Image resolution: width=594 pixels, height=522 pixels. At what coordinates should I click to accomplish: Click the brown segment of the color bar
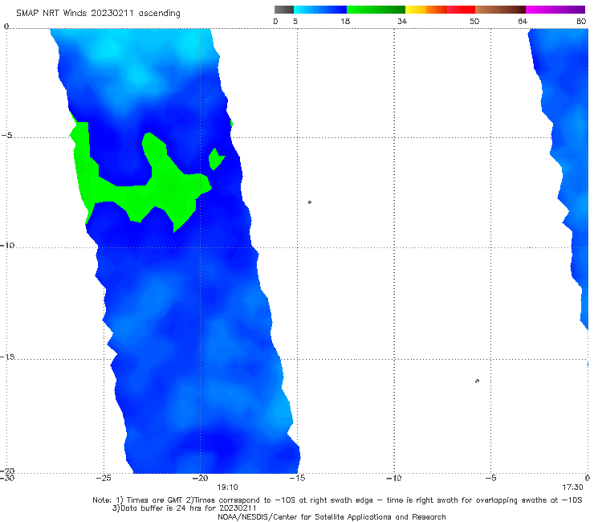click(x=500, y=10)
